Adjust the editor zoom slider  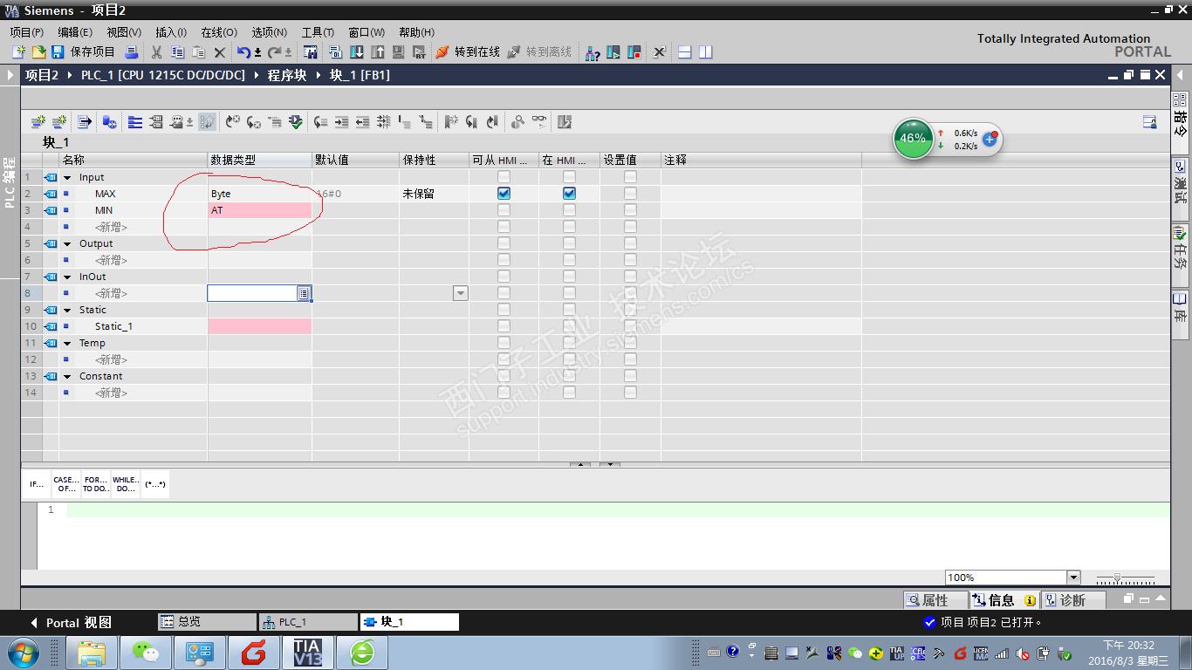coord(1117,578)
